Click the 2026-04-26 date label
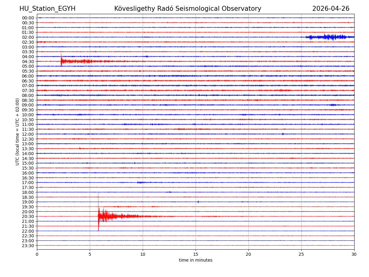 click(331, 9)
